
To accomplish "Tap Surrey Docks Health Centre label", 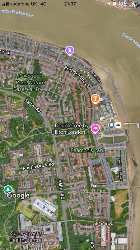I will (x=26, y=237).
